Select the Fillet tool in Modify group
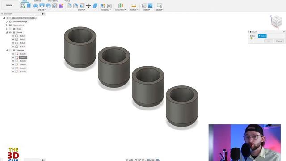 click(69, 6)
